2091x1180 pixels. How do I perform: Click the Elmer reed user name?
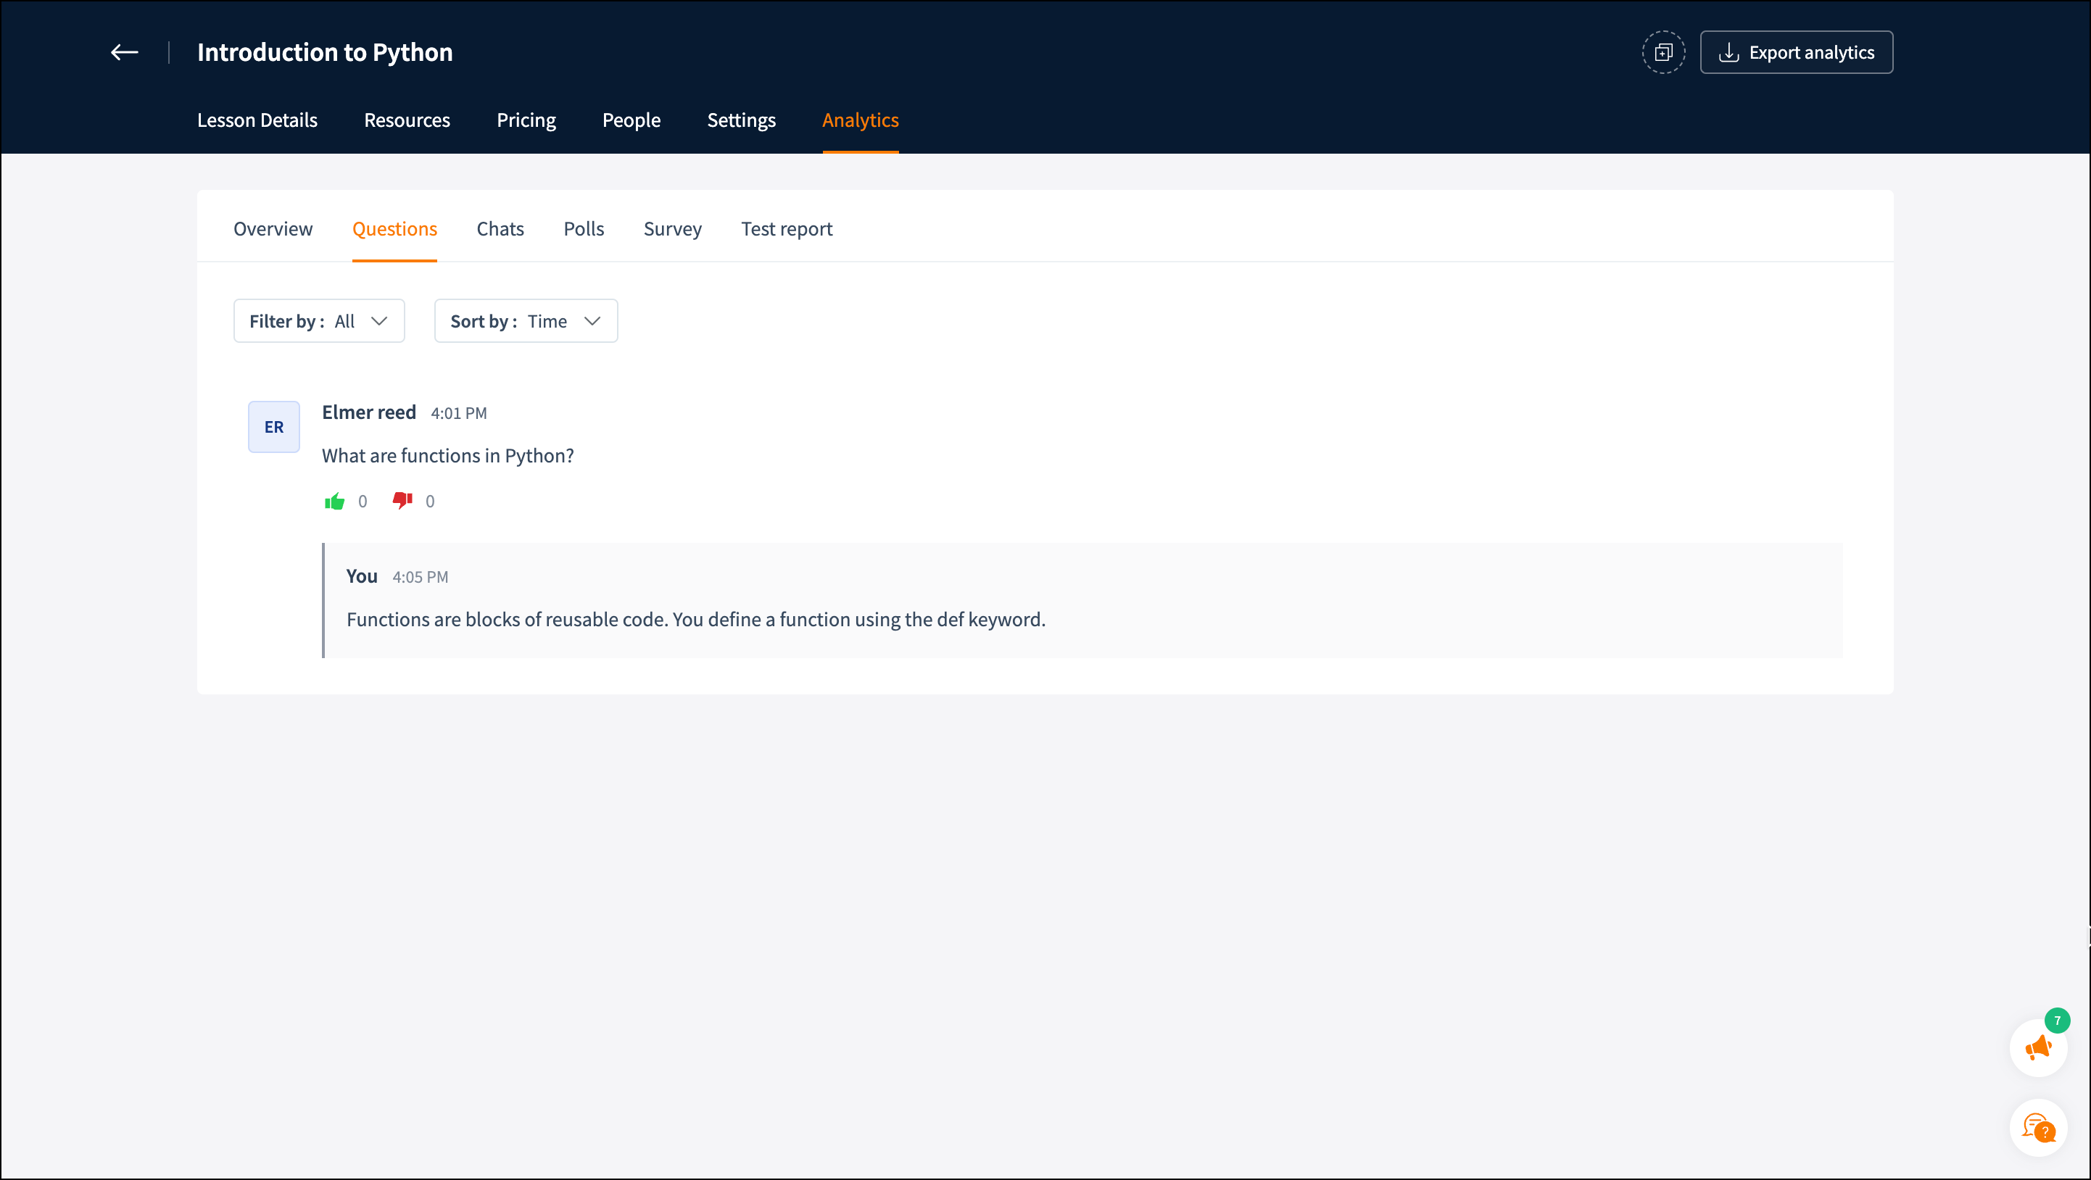[368, 412]
